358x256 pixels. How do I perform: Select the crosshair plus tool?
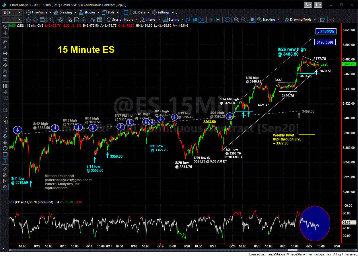tap(5, 34)
